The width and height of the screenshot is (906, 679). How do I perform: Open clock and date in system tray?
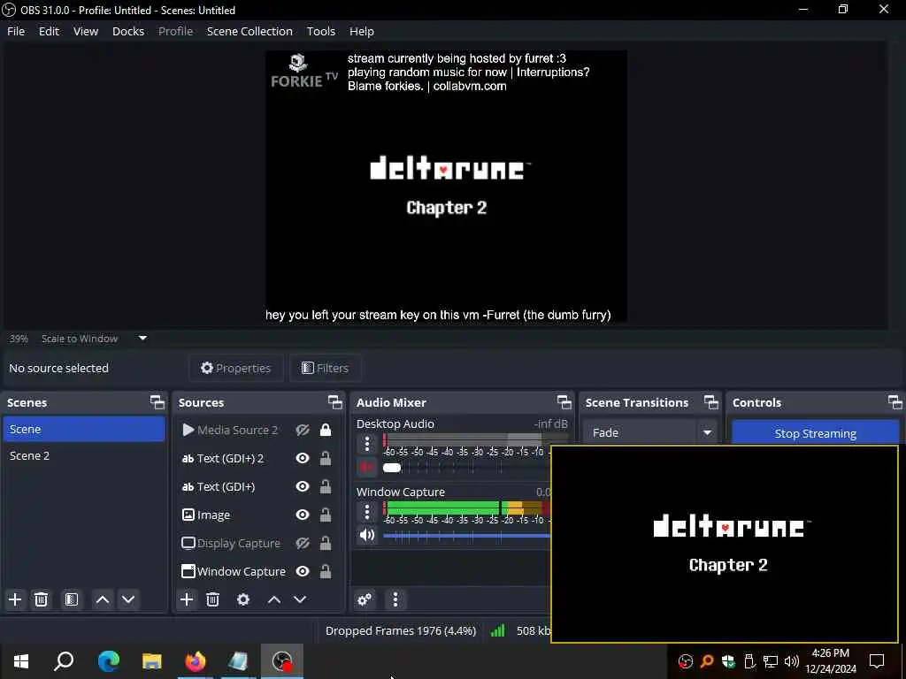coord(830,661)
